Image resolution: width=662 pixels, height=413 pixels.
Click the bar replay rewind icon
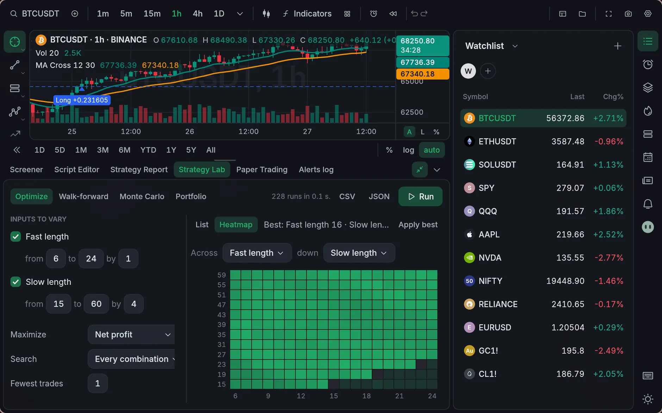[x=393, y=14]
